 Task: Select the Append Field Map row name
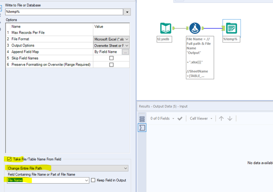coord(25,52)
